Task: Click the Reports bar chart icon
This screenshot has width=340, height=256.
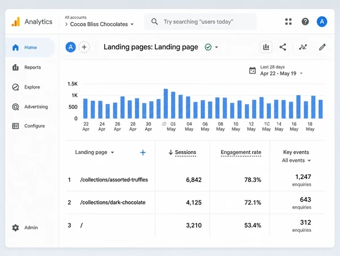Action: coord(16,67)
